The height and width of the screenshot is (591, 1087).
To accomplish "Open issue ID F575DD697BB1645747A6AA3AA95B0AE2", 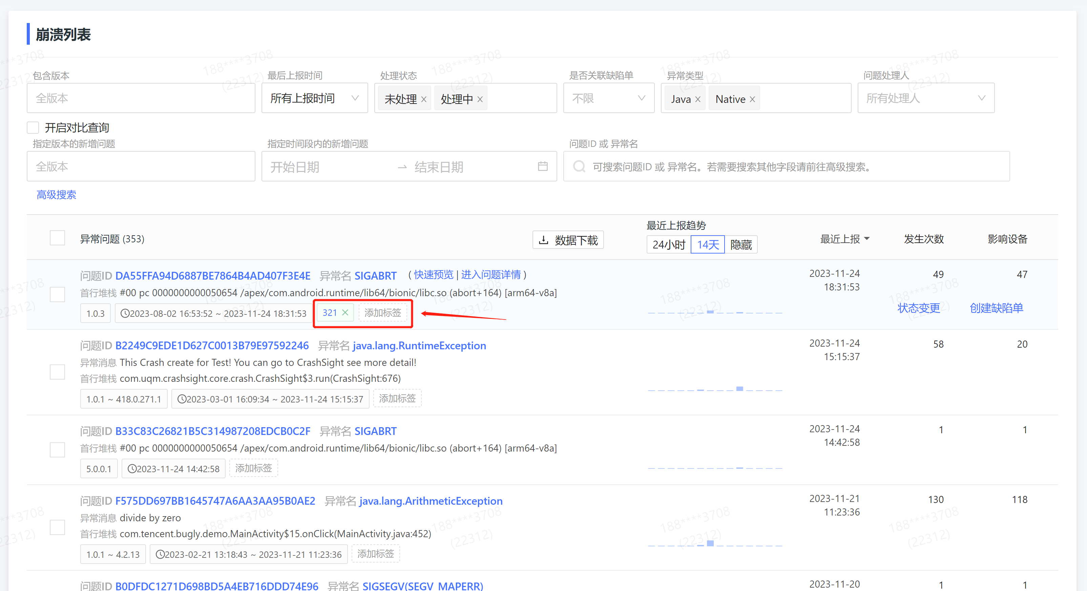I will [x=215, y=501].
